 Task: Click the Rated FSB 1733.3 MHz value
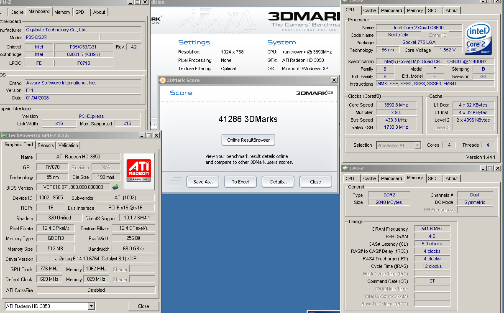pyautogui.click(x=396, y=127)
